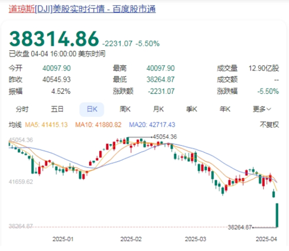Click the 2025-02 date axis label
The height and width of the screenshot is (251, 289).
coord(131,239)
